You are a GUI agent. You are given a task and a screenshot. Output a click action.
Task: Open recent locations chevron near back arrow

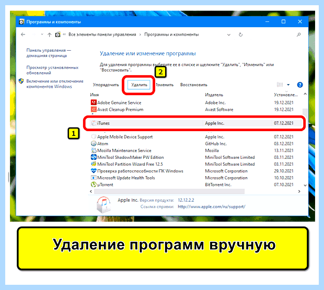click(x=42, y=34)
